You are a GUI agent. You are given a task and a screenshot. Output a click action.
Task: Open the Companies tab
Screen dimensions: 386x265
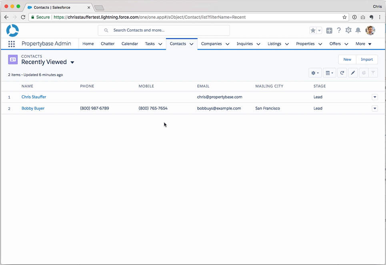pos(212,44)
